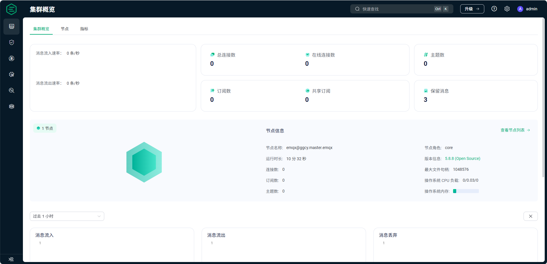Screen dimensions: 547x264
Task: Open the system layers sidebar icon
Action: (x=11, y=106)
